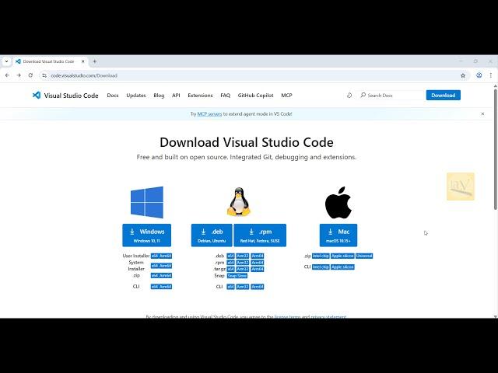Select Universal for Mac .zip
Image resolution: width=498 pixels, height=373 pixels.
pos(364,256)
